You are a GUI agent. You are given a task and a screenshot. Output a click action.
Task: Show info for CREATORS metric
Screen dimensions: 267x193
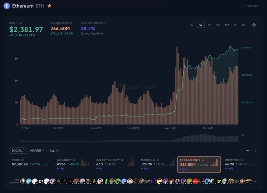coord(242,160)
